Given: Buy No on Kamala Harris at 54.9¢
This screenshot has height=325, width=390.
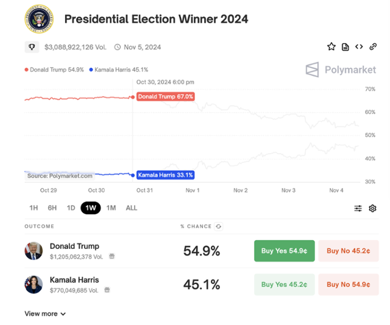Looking at the screenshot, I should click(348, 284).
